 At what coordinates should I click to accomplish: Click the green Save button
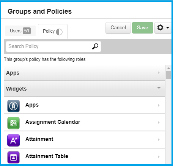coord(143,28)
